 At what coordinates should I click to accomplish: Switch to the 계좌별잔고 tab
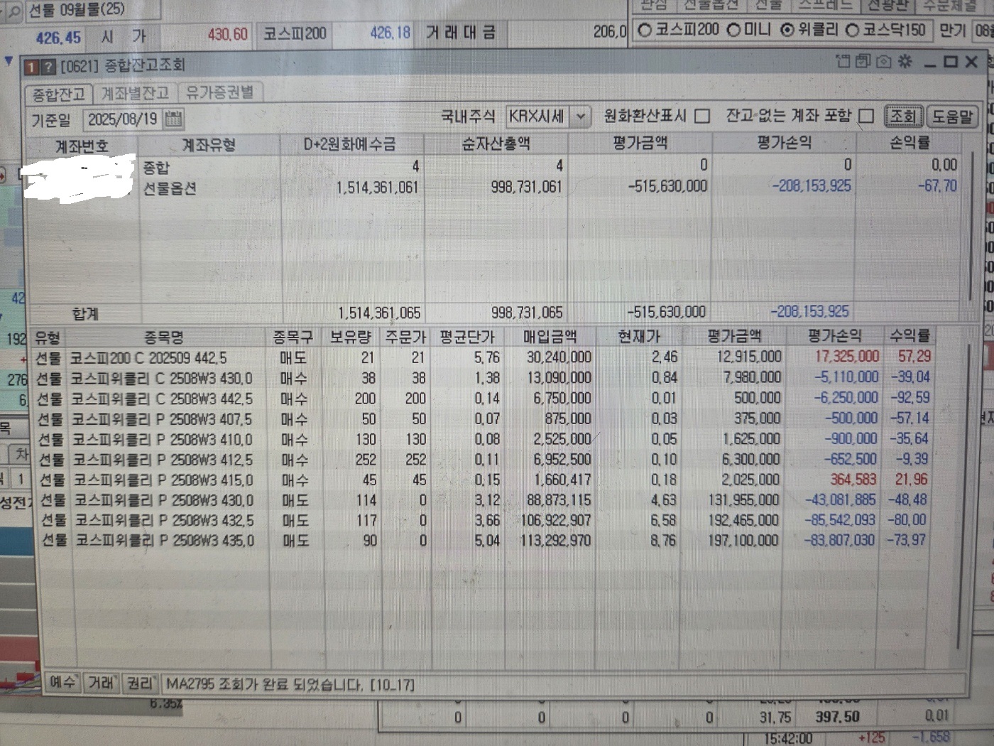[135, 93]
